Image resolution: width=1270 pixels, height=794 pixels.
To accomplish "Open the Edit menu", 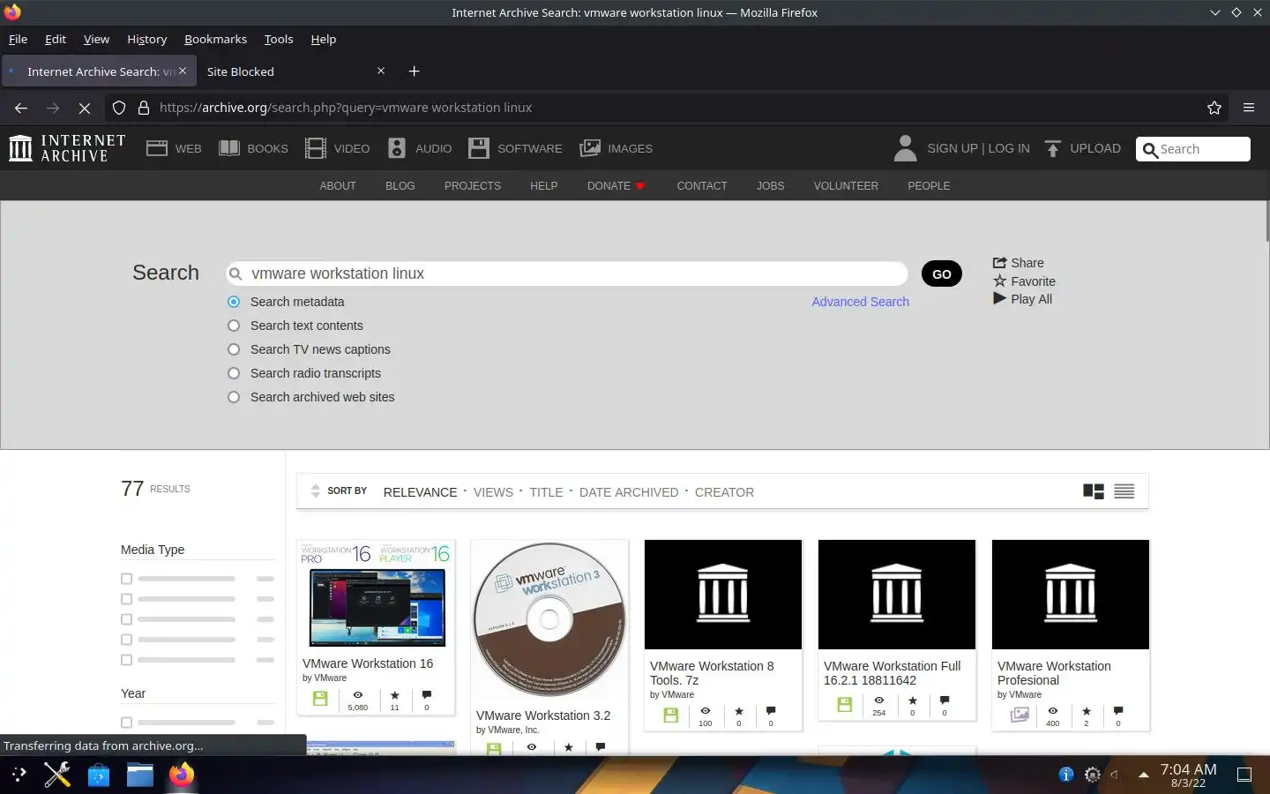I will coord(56,39).
